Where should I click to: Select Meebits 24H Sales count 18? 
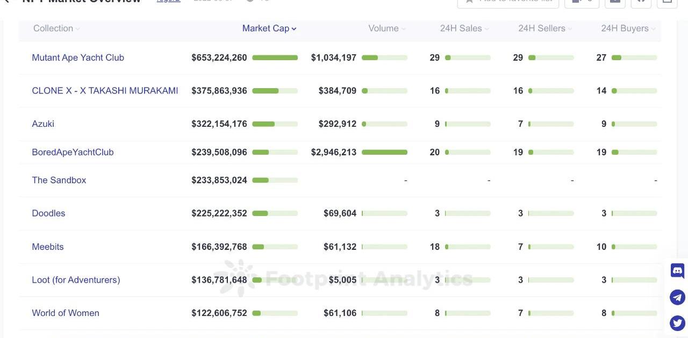coord(435,247)
